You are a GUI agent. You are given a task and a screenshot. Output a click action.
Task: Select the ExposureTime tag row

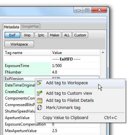52,66
